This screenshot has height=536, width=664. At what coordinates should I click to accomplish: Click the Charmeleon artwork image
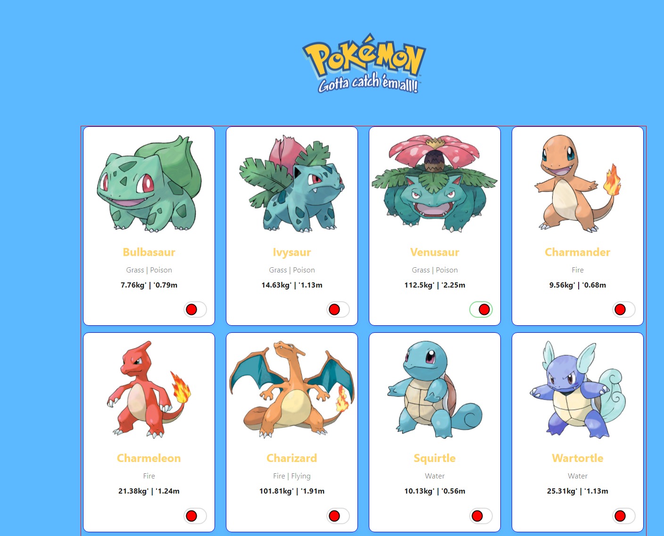click(149, 389)
